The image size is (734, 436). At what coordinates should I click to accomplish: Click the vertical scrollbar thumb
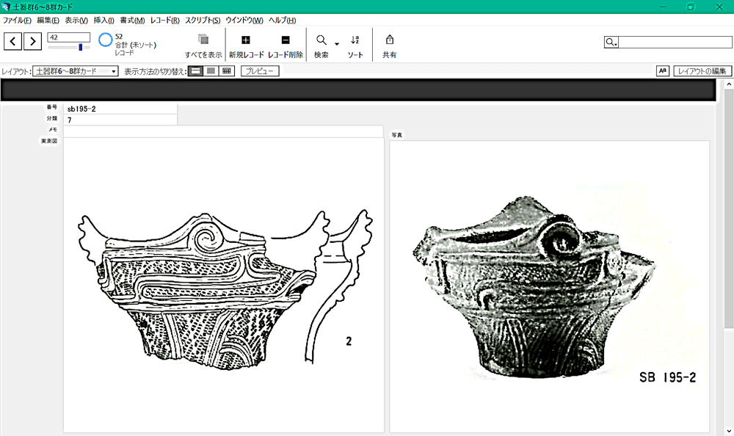click(x=729, y=208)
